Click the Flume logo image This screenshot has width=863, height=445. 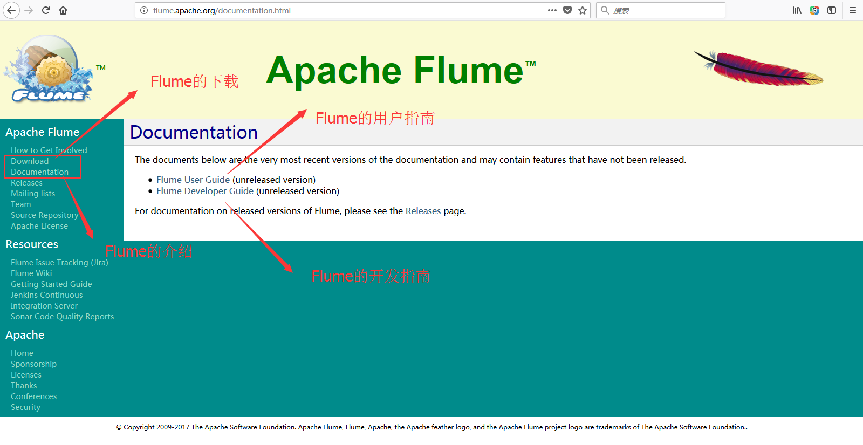point(49,69)
